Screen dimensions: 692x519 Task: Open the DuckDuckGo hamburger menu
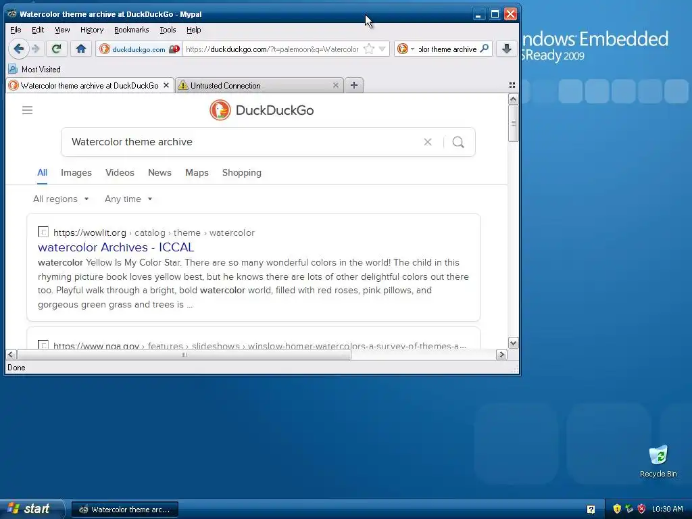pos(27,110)
